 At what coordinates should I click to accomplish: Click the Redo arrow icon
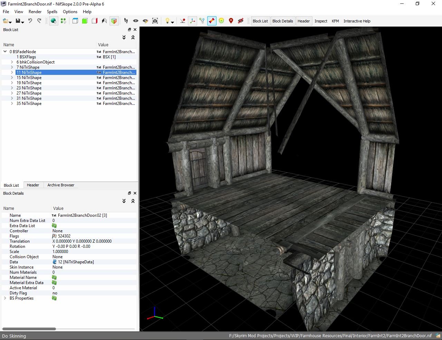tap(39, 21)
